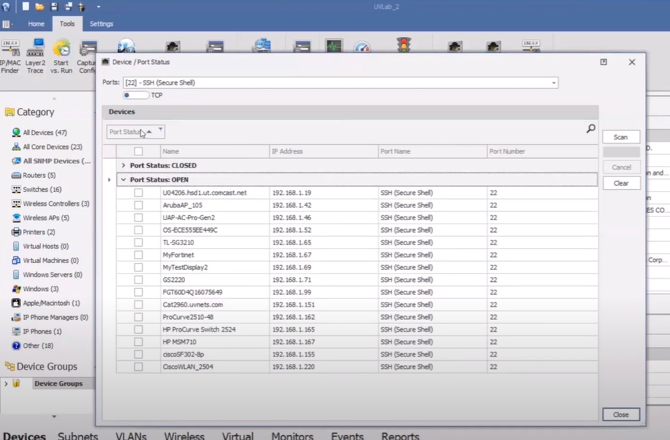Click the Switches category icon
This screenshot has height=440, width=670.
(16, 189)
